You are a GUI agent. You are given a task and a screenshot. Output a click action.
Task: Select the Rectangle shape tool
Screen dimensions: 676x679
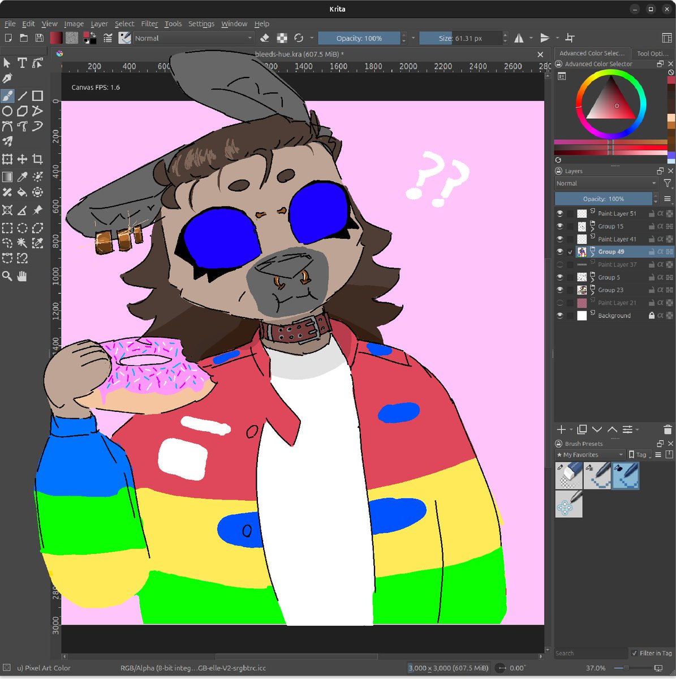click(x=37, y=96)
